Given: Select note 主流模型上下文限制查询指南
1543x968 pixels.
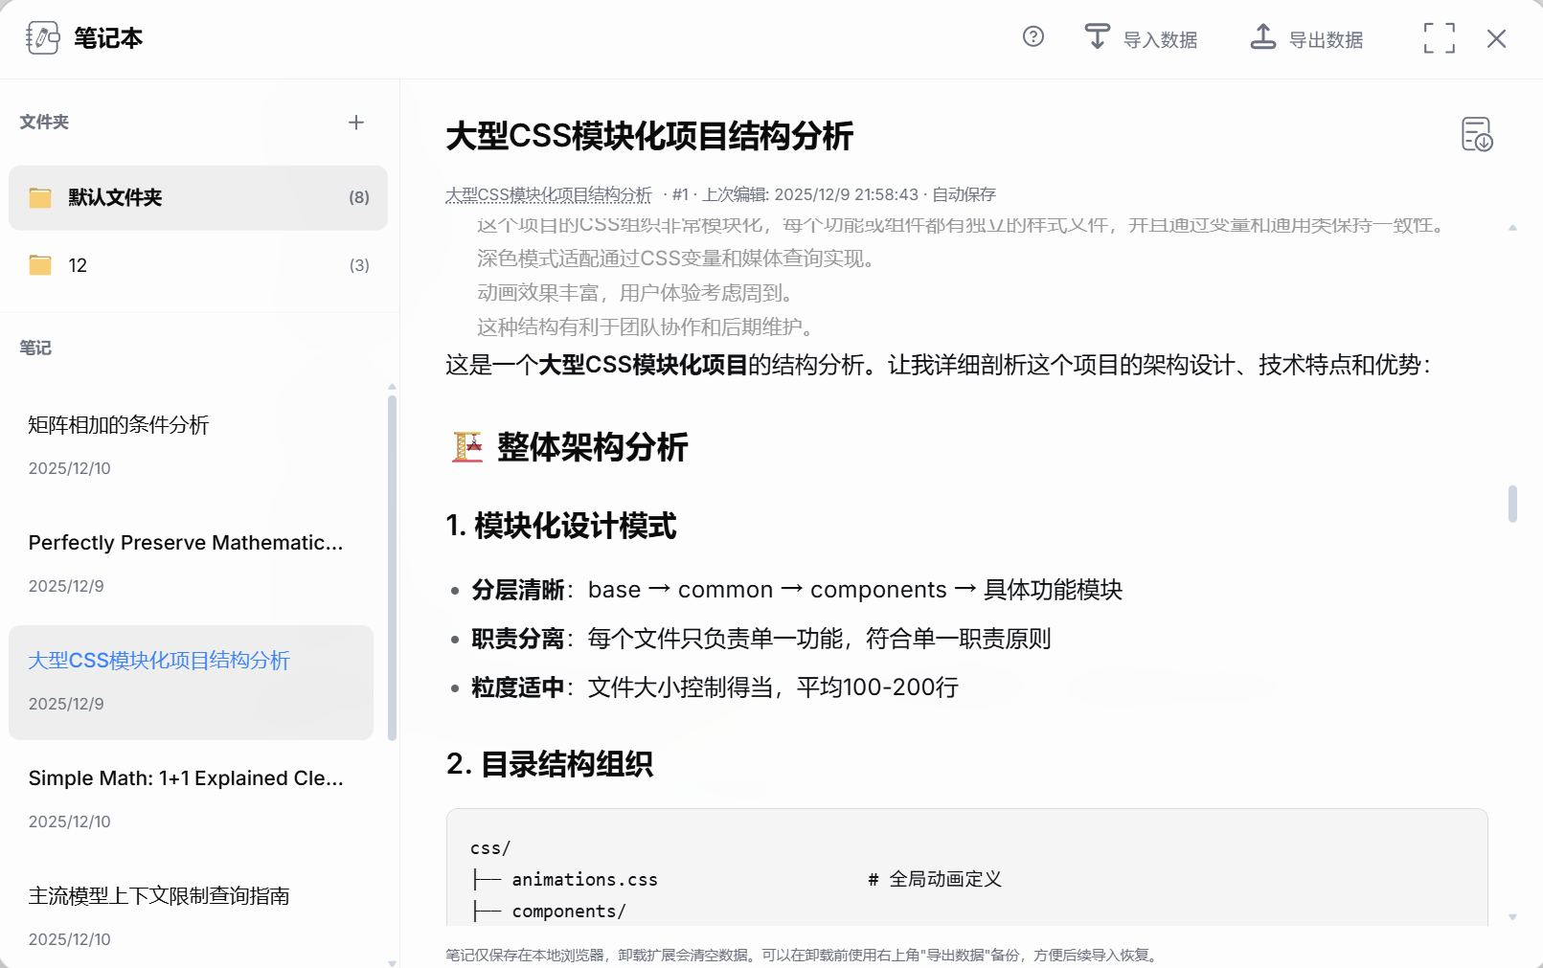Looking at the screenshot, I should (x=161, y=895).
